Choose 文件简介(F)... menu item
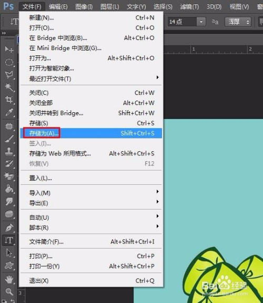The image size is (263, 303). click(x=91, y=241)
